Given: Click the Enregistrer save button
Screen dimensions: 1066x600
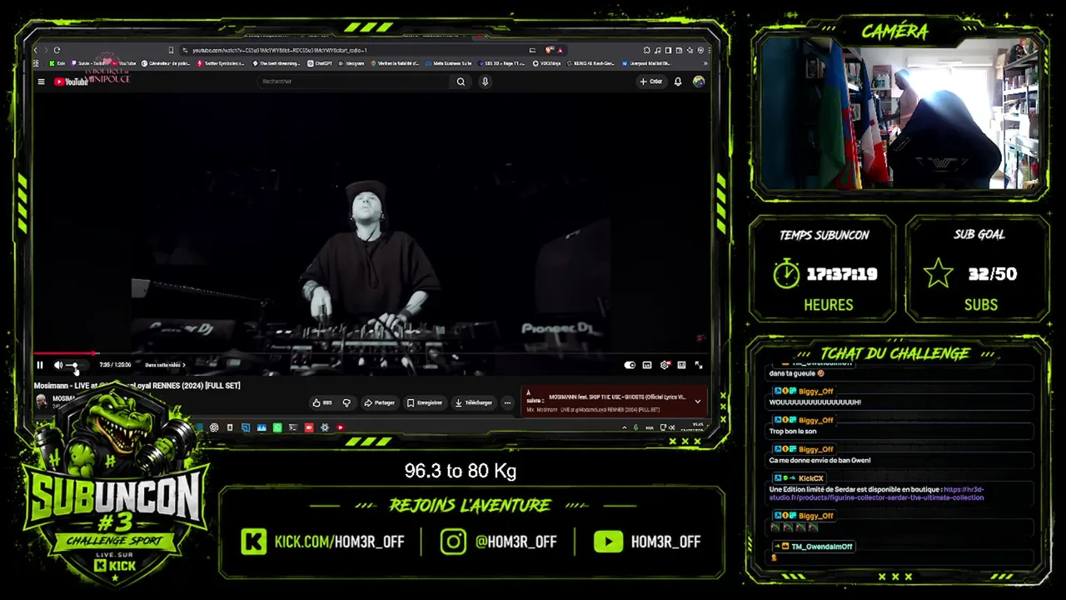Looking at the screenshot, I should pyautogui.click(x=425, y=402).
